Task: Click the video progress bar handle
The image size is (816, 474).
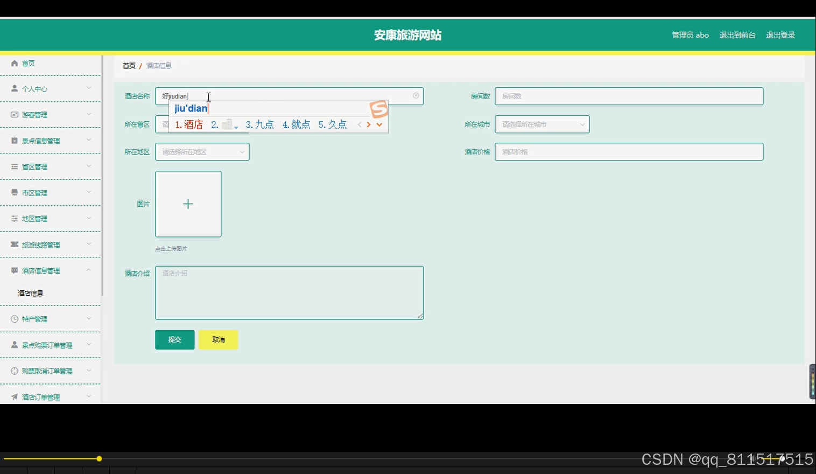Action: [99, 458]
